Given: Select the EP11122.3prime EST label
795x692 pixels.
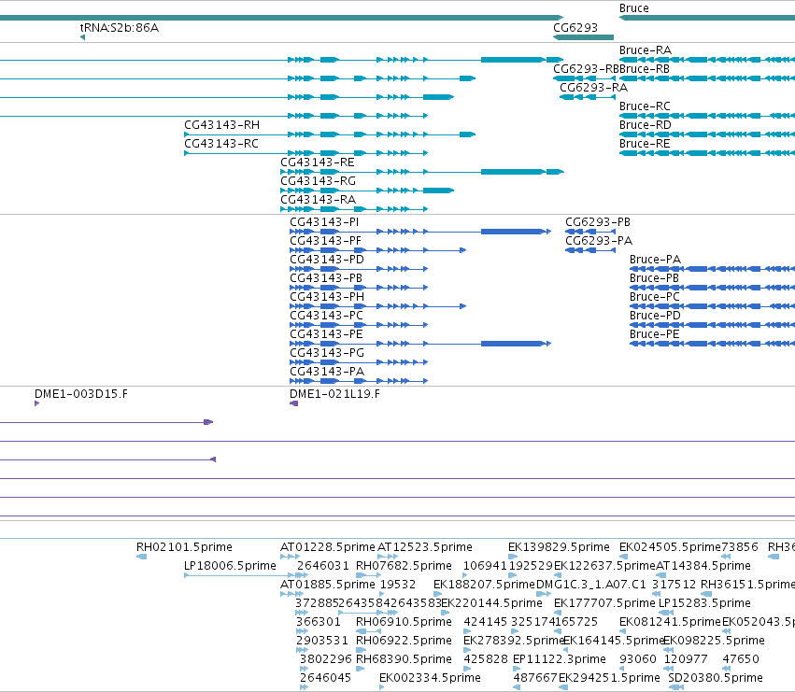Looking at the screenshot, I should (560, 659).
